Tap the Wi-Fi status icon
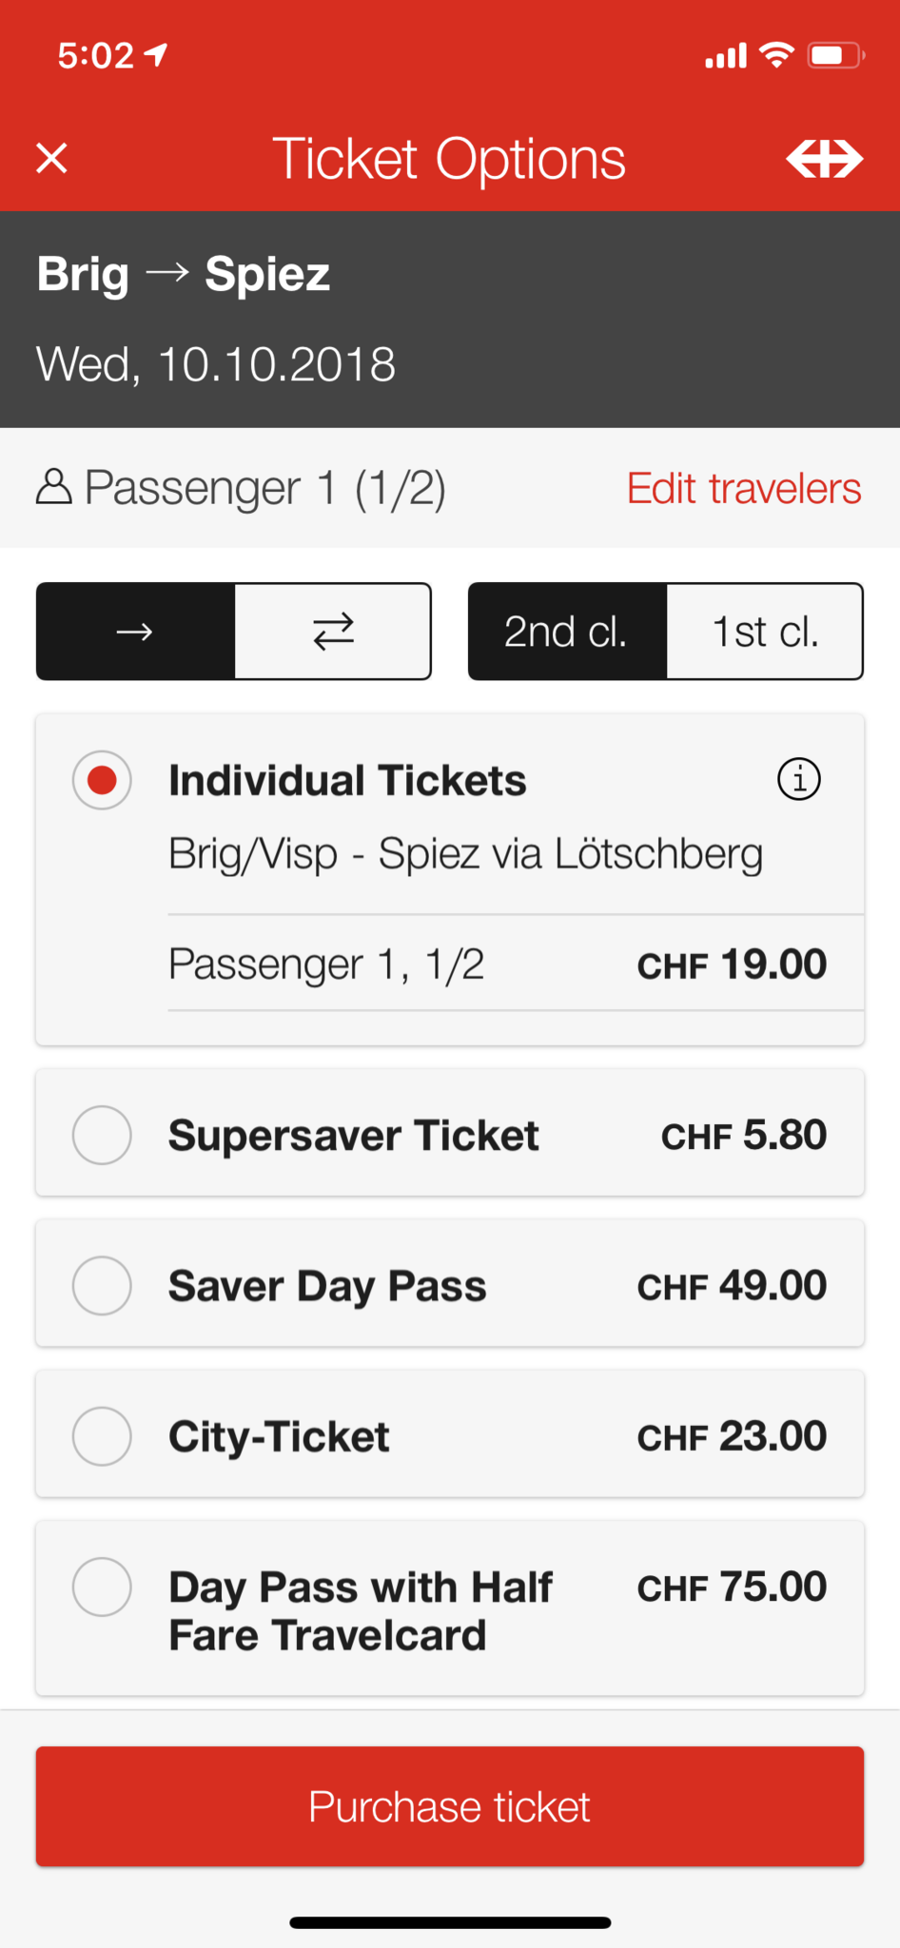The width and height of the screenshot is (900, 1948). point(777,55)
